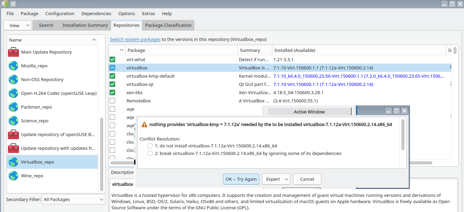
Task: Click the warning triangle icon in conflict dialog
Action: 144,125
